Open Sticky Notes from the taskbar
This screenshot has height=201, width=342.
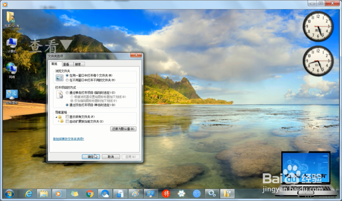74,193
